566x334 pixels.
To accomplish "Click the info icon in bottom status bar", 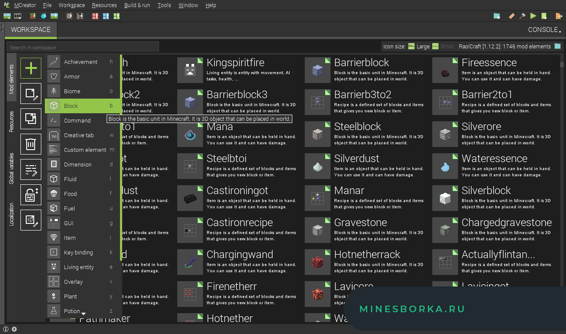I will click(6, 329).
